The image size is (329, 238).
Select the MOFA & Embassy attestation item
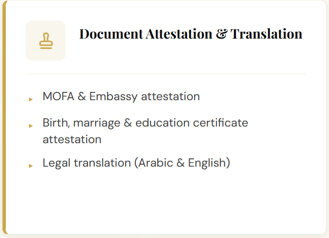(121, 96)
